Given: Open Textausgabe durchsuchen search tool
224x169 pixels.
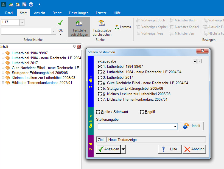Looking at the screenshot, I should tap(102, 27).
